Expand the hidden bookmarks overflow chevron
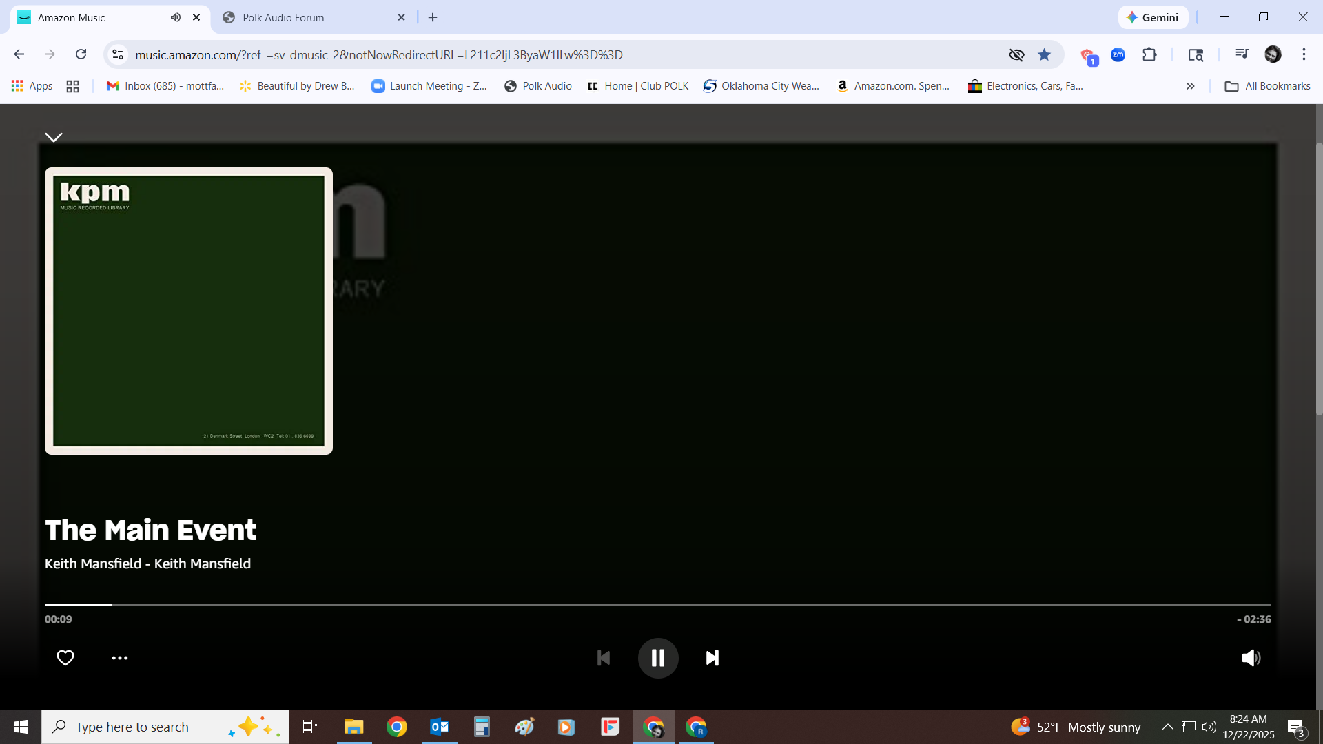 pyautogui.click(x=1190, y=86)
